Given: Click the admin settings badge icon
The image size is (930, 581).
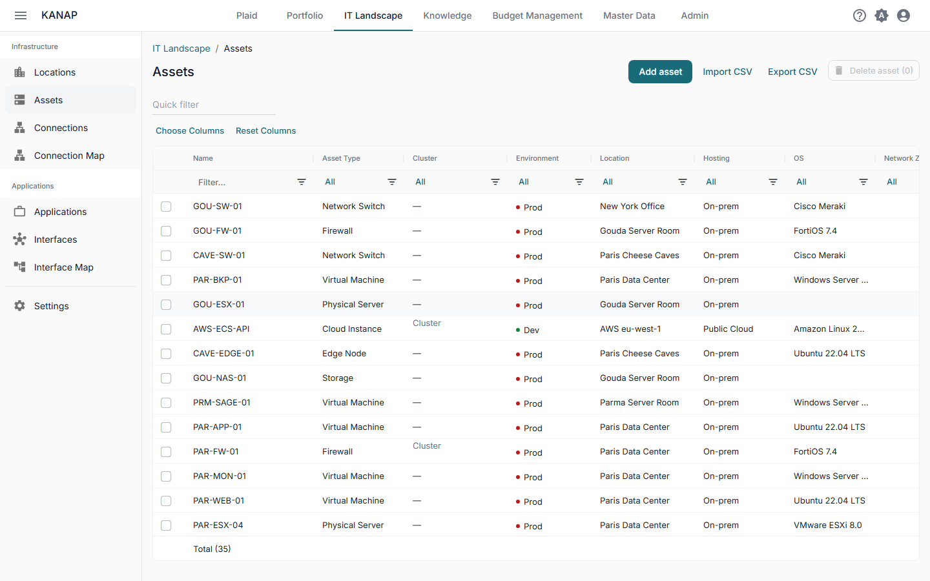Looking at the screenshot, I should (x=882, y=15).
